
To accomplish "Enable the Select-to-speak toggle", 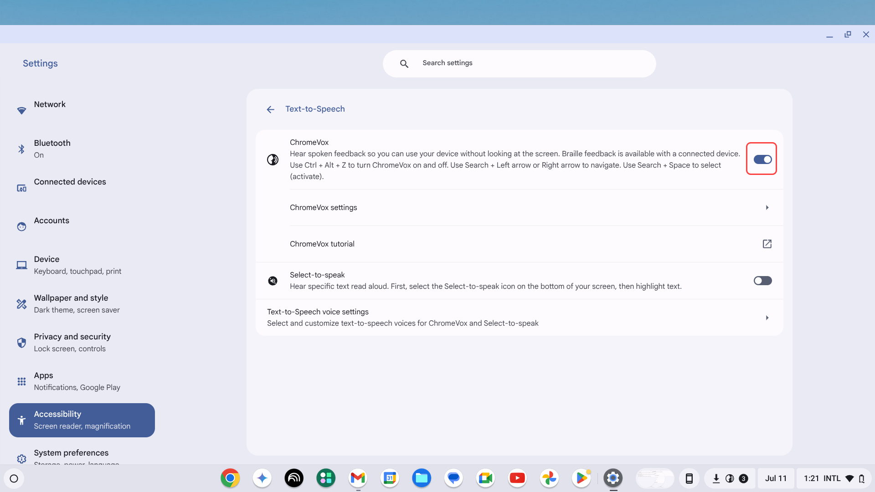I will tap(762, 281).
